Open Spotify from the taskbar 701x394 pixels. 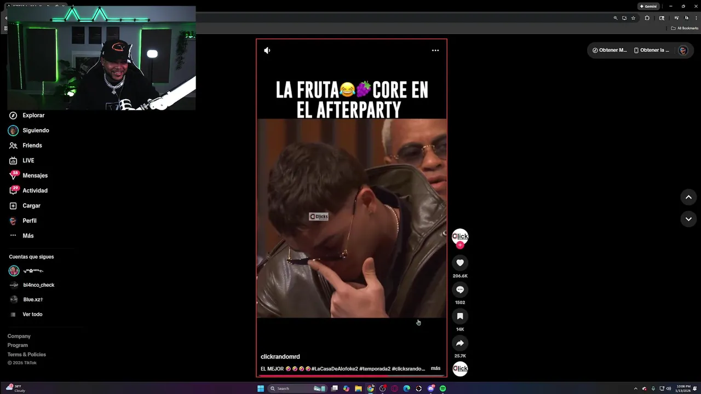[443, 389]
